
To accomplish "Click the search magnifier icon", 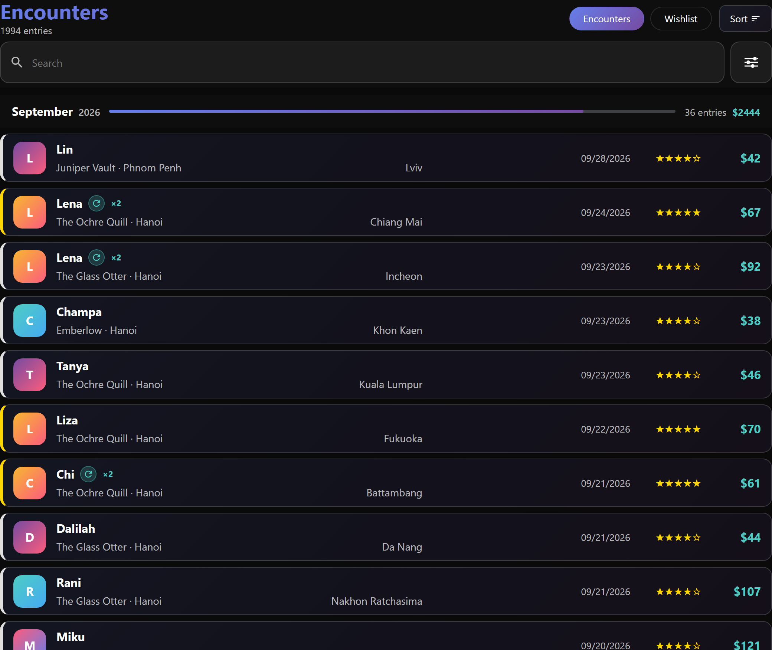I will pyautogui.click(x=17, y=62).
